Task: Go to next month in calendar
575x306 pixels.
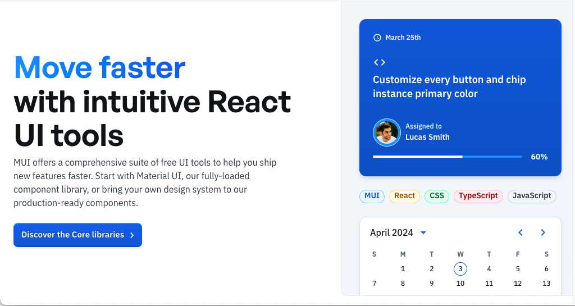Action: pos(543,232)
